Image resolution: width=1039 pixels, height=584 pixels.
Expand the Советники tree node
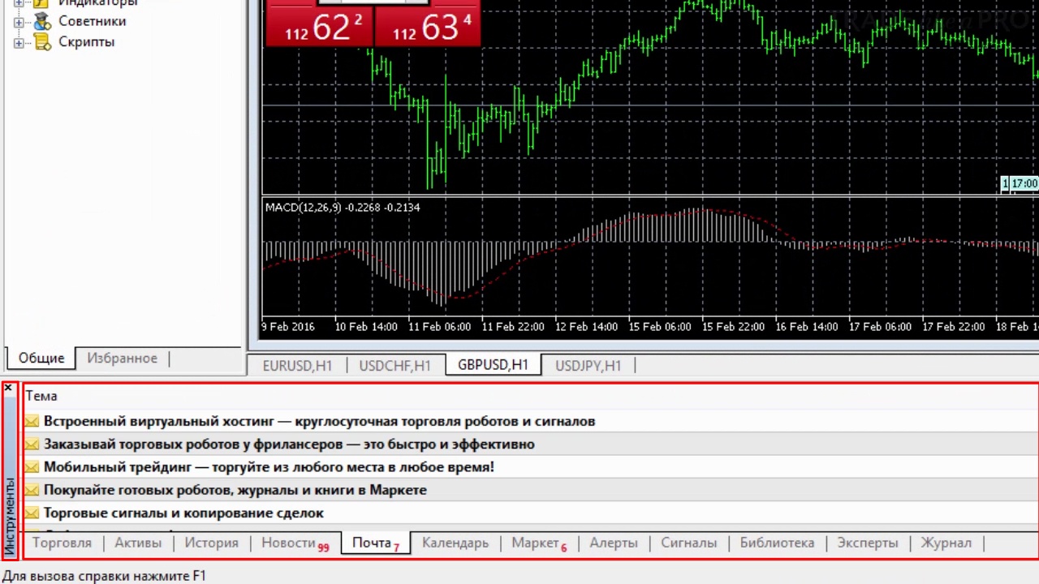point(19,22)
